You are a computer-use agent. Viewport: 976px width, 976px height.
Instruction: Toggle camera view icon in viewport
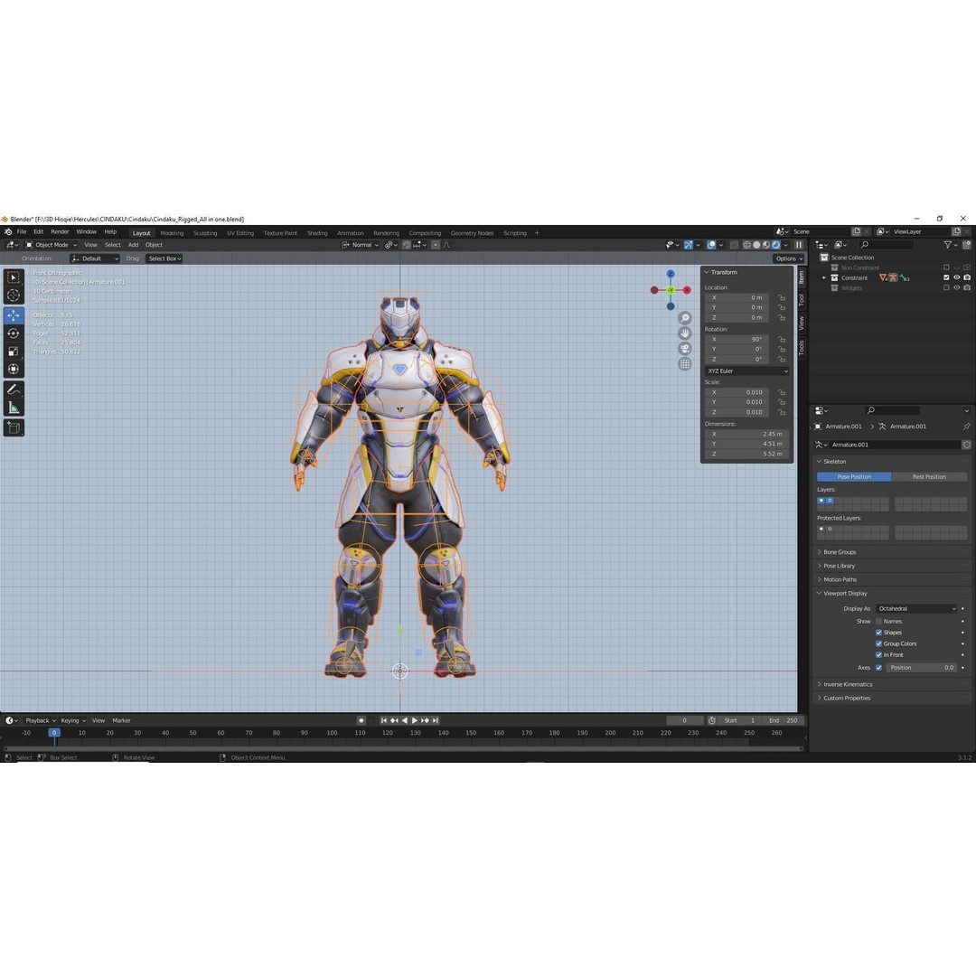[685, 349]
